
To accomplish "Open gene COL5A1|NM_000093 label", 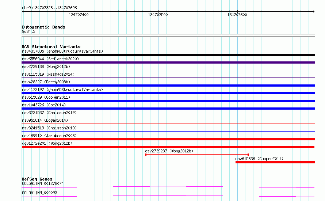I will (x=39, y=193).
